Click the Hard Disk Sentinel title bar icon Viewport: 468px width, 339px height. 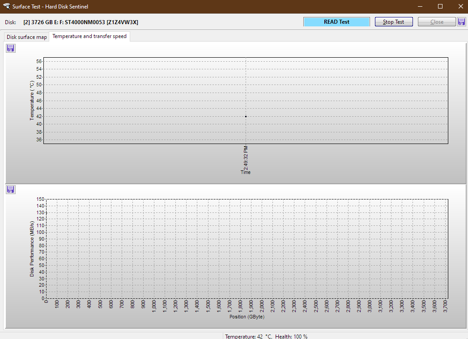6,6
